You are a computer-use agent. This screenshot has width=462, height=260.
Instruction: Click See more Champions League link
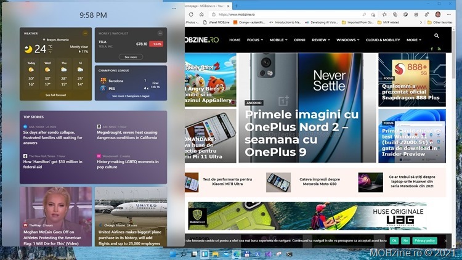(x=131, y=96)
